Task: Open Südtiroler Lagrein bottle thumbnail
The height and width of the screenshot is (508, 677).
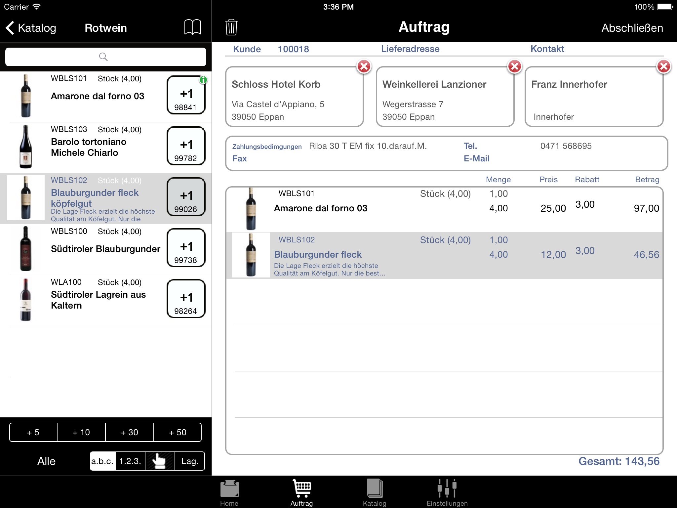Action: [x=26, y=299]
